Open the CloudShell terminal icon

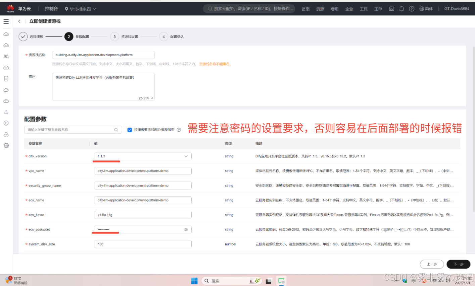point(391,9)
